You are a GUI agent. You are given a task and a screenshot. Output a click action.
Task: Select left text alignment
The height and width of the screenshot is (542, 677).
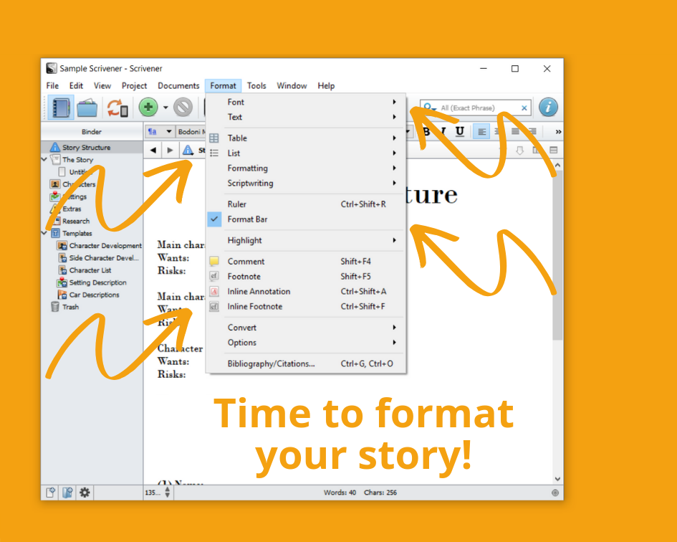click(481, 131)
